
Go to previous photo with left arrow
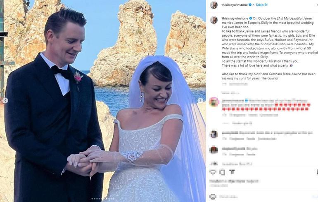pos(5,100)
